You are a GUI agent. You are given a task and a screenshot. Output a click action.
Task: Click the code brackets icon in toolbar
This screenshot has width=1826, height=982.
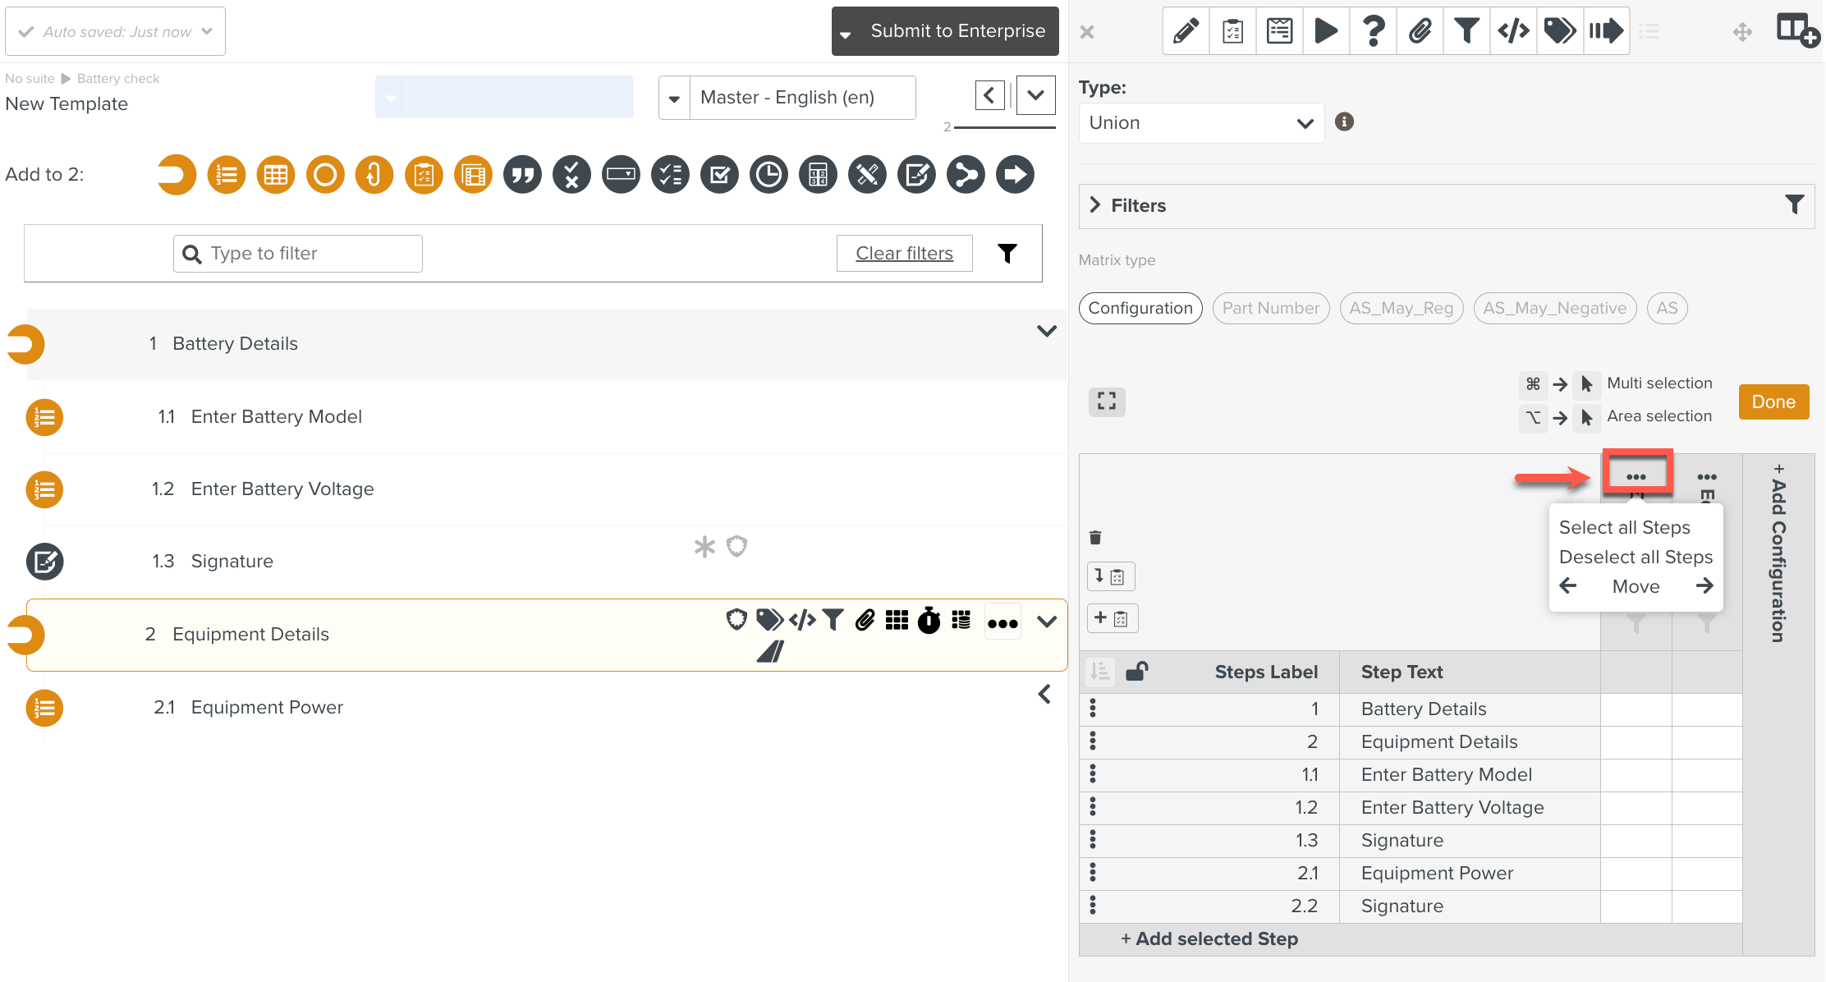pyautogui.click(x=1513, y=31)
